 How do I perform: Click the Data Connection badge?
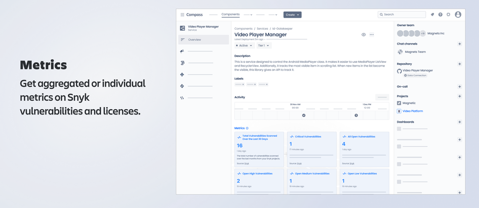[415, 75]
